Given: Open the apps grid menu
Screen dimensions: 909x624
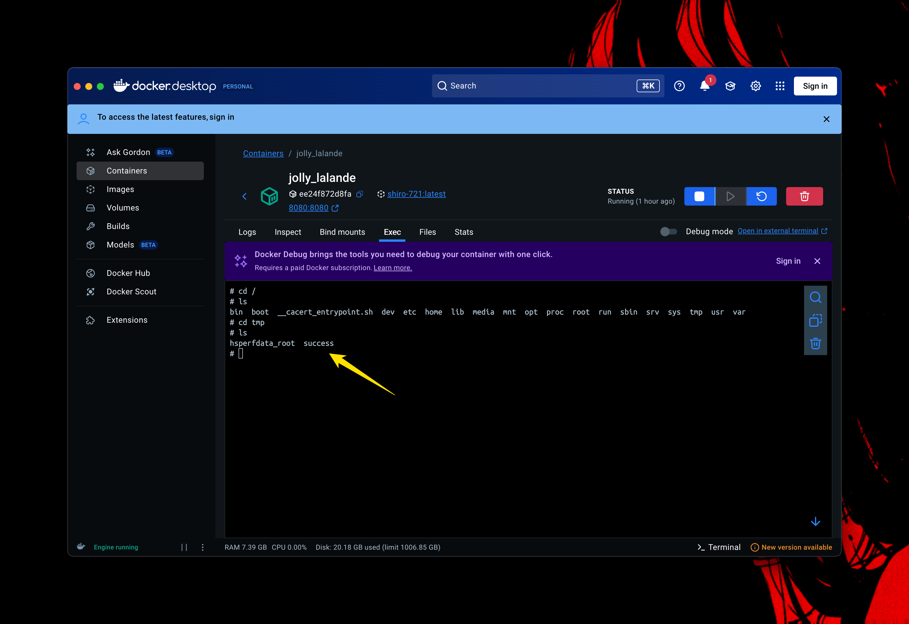Looking at the screenshot, I should point(780,86).
